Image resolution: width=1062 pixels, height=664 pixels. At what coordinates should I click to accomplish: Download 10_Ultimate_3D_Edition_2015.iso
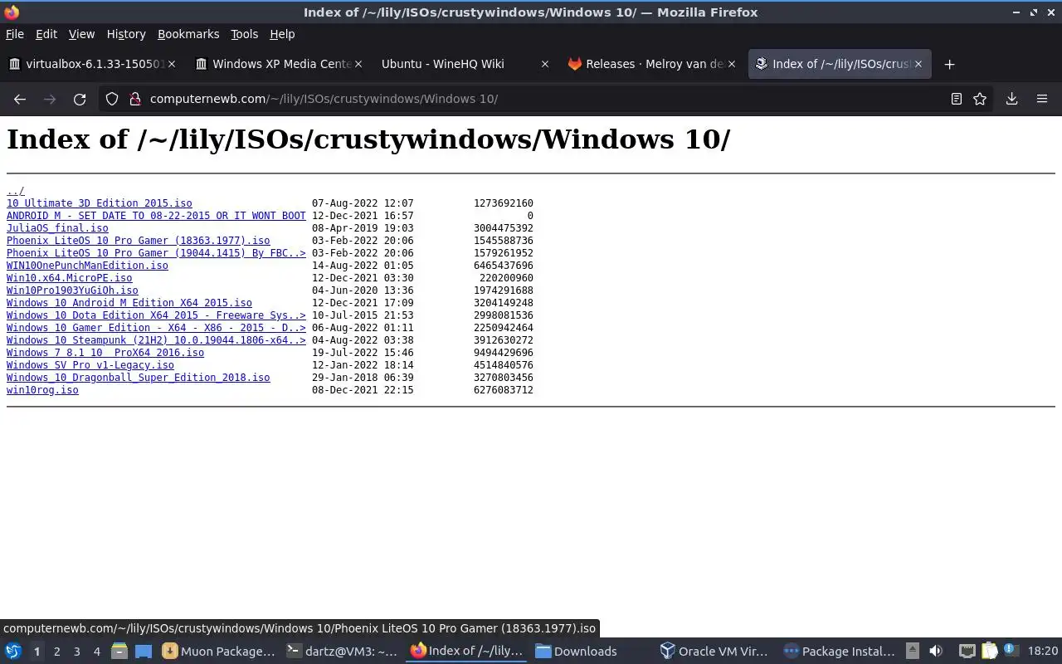(x=100, y=203)
